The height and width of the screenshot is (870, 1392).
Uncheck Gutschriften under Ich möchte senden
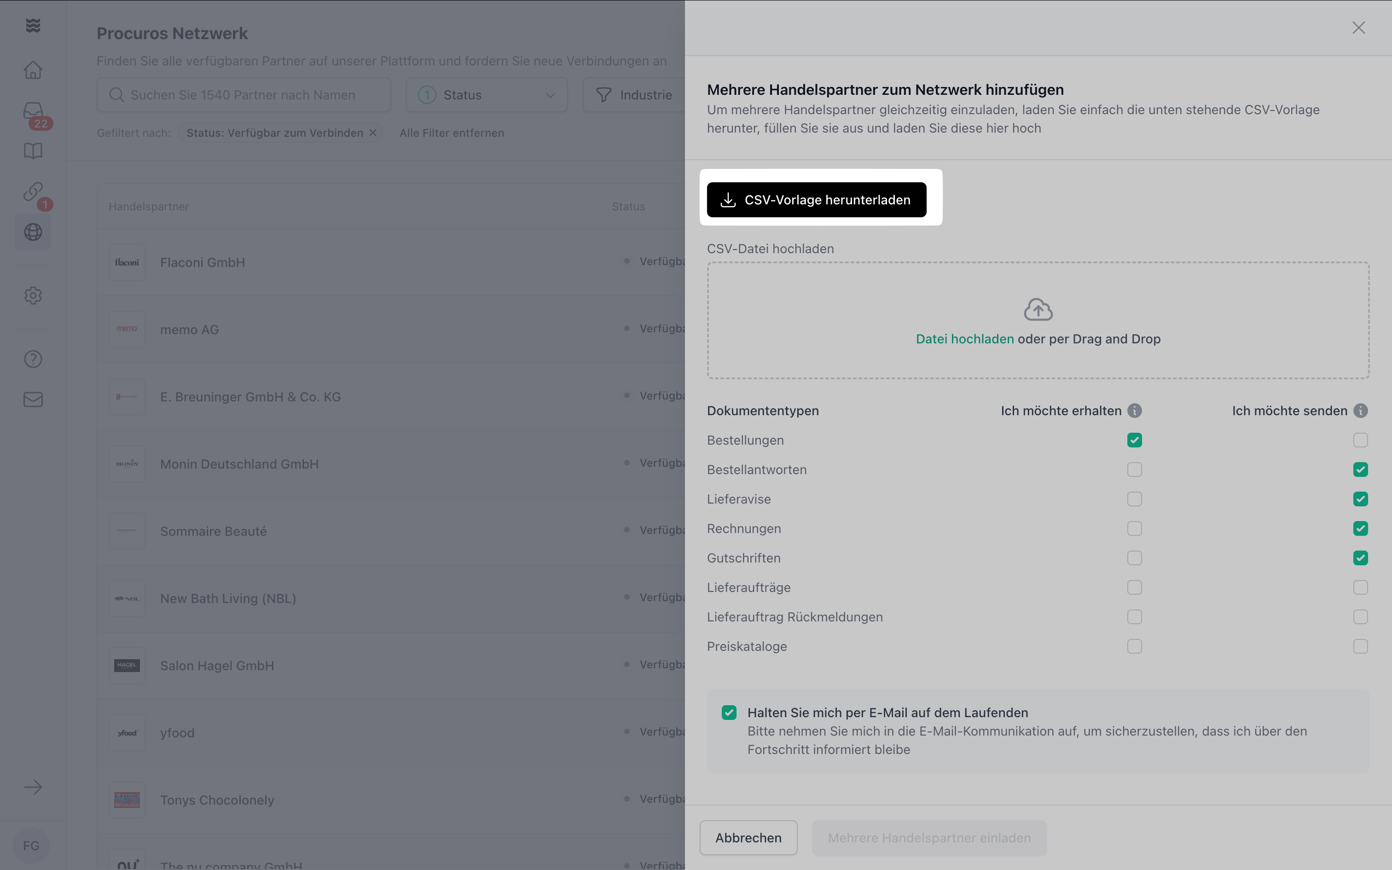[1360, 558]
